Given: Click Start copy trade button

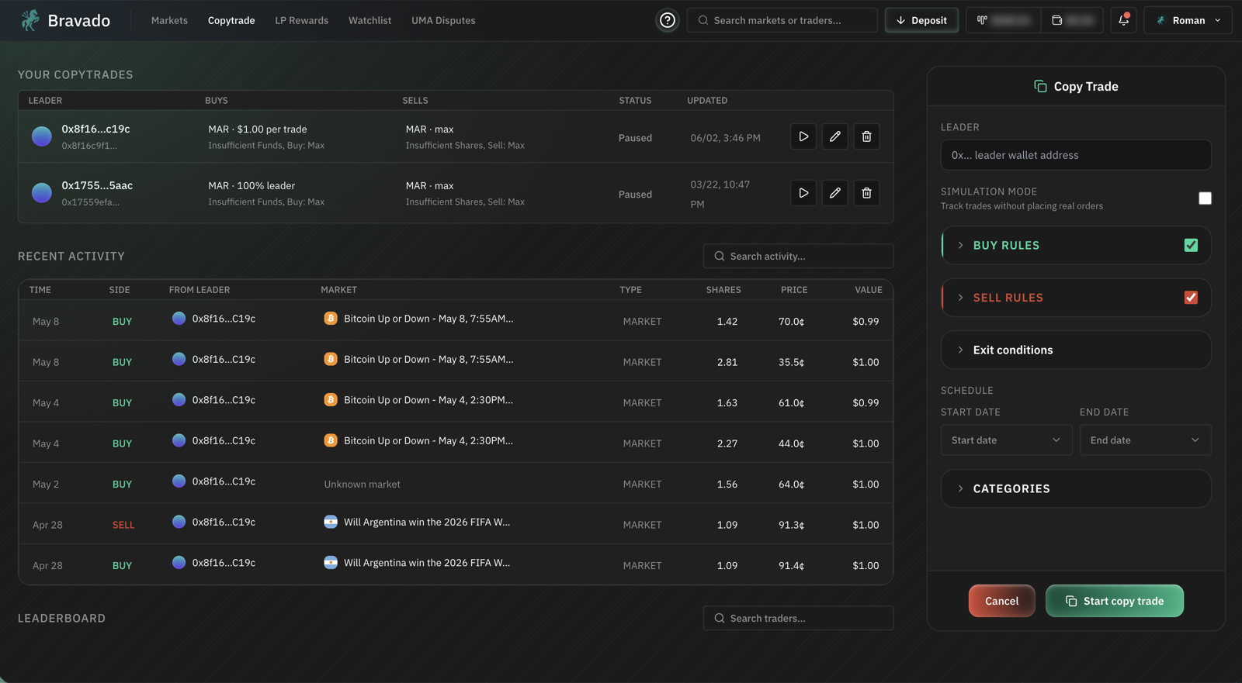Looking at the screenshot, I should [1114, 601].
